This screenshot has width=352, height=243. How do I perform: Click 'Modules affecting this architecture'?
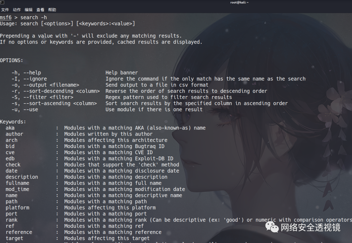pyautogui.click(x=116, y=140)
